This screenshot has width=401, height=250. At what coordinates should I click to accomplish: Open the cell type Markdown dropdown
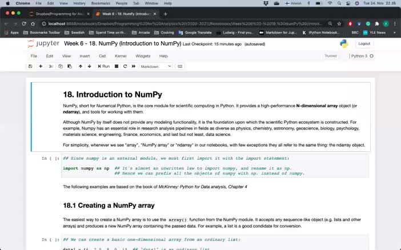click(156, 66)
